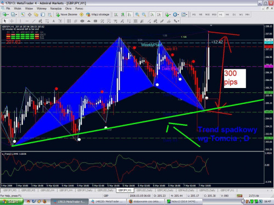Select the trendline drawing tool
The height and width of the screenshot is (205, 274).
pyautogui.click(x=34, y=21)
